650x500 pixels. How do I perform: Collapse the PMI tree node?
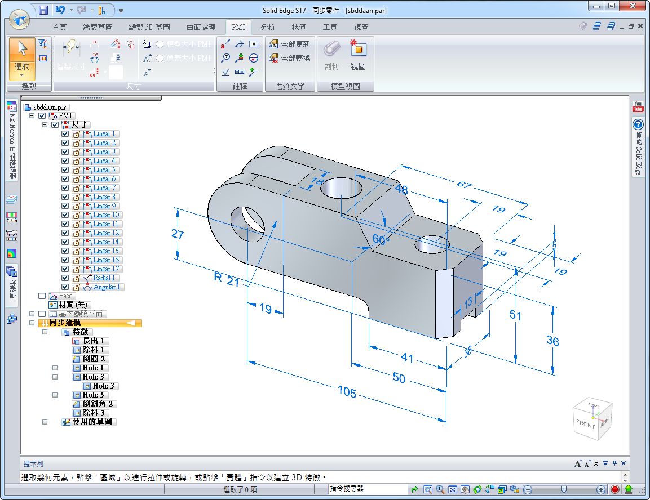coord(32,115)
